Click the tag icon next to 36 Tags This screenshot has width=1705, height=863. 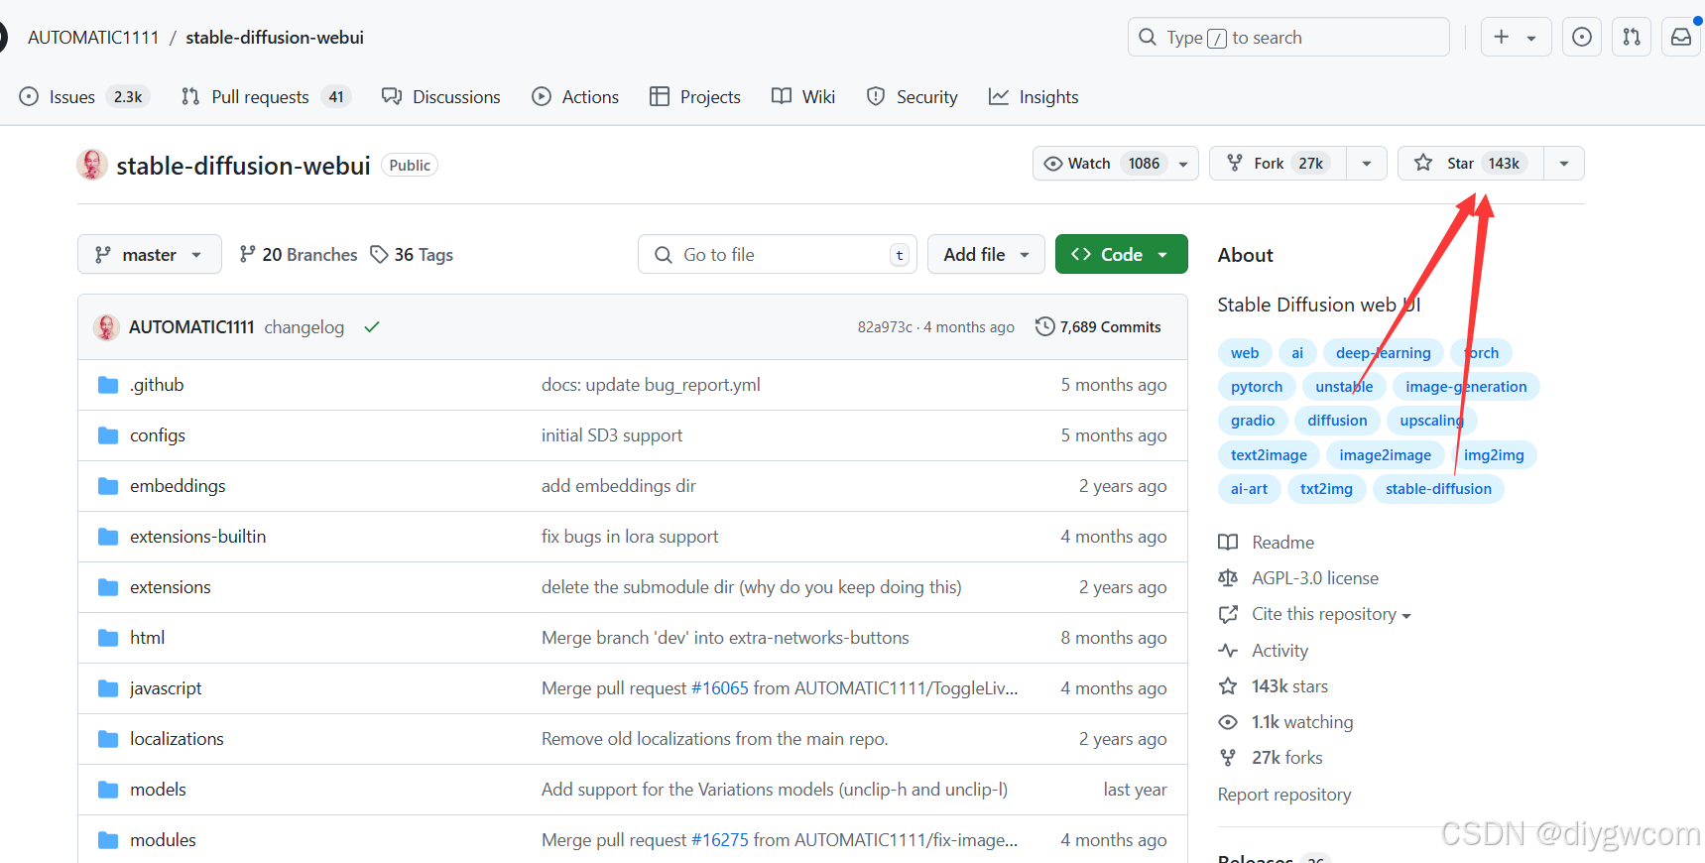click(x=379, y=255)
